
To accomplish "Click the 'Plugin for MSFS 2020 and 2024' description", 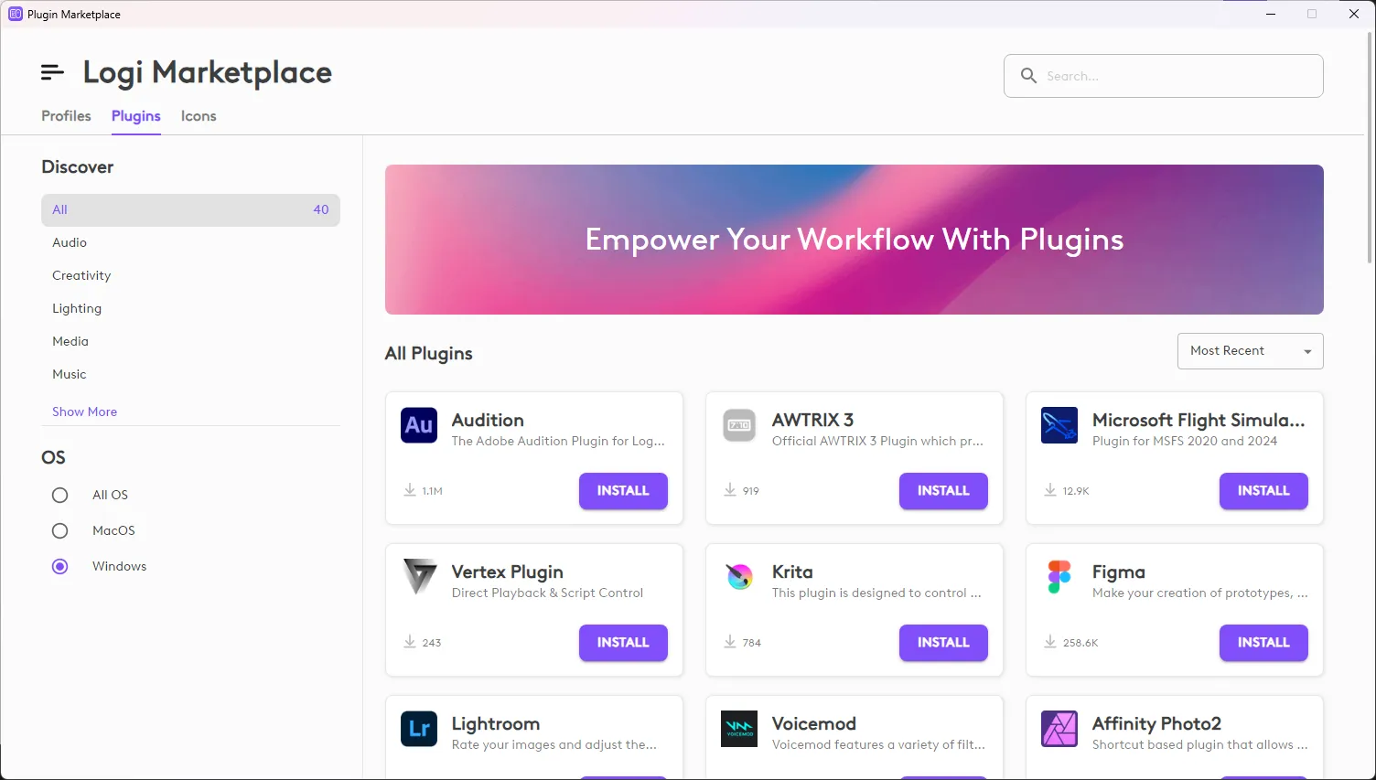I will click(1185, 441).
